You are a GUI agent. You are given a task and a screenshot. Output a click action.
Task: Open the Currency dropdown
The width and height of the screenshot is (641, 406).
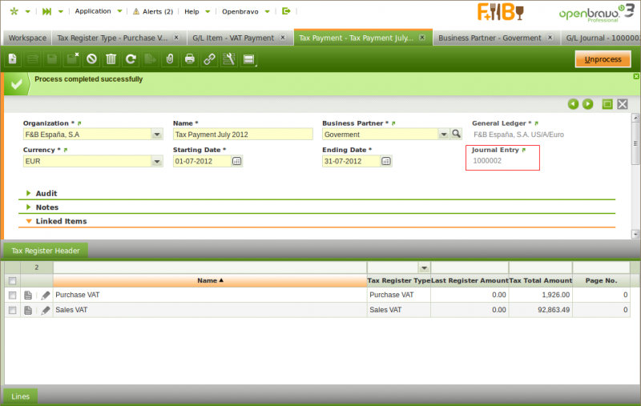point(157,161)
